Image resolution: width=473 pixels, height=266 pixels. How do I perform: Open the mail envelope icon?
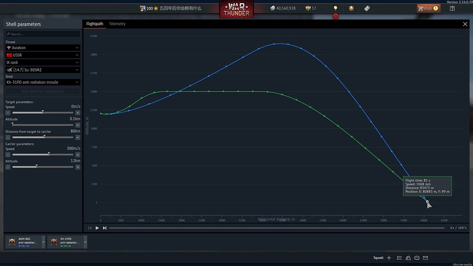coord(425,258)
